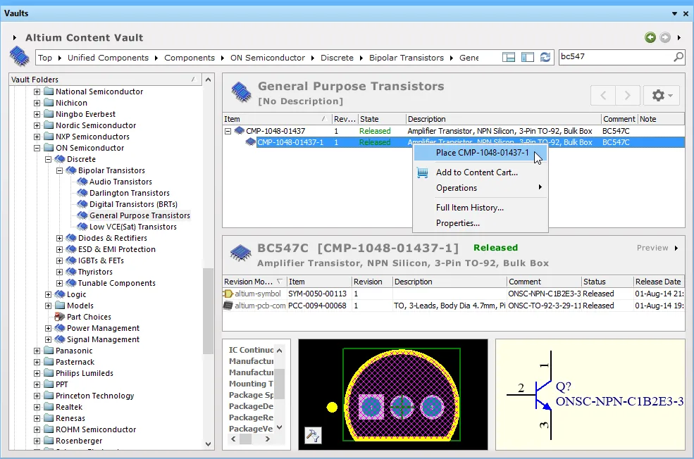Click the BC547C detail header chip icon
This screenshot has height=459, width=694.
[241, 253]
